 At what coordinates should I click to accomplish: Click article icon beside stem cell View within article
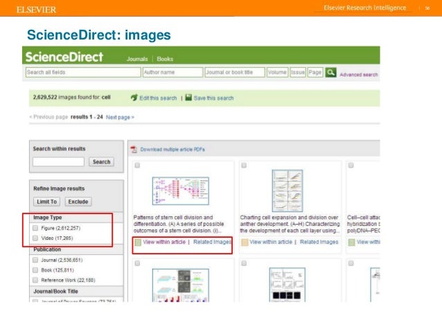tap(138, 243)
